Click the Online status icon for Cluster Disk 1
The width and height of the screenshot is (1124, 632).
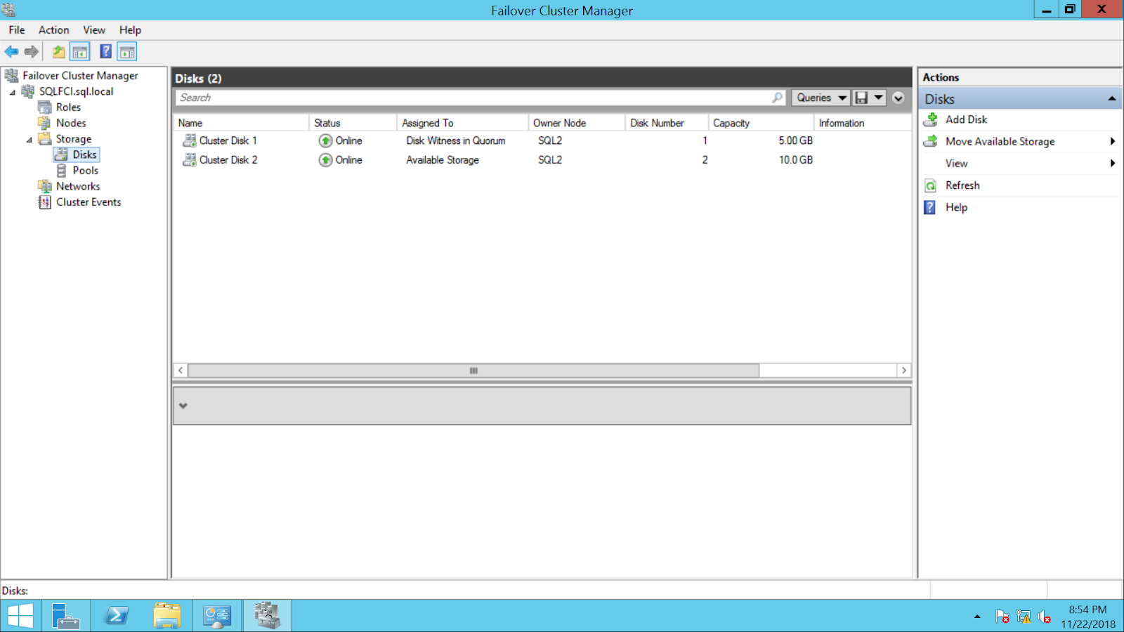coord(325,140)
